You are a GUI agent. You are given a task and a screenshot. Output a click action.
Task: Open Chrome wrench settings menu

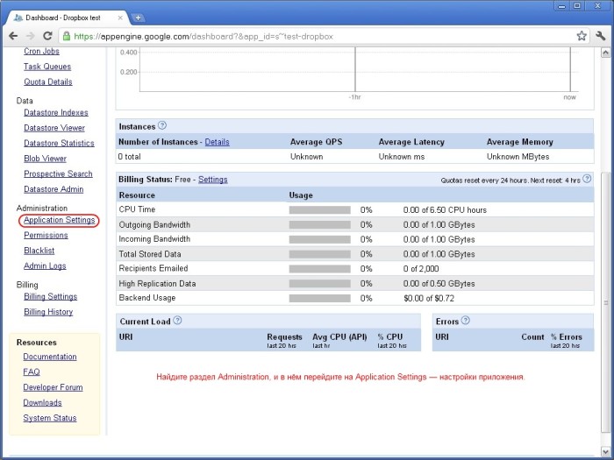point(600,36)
